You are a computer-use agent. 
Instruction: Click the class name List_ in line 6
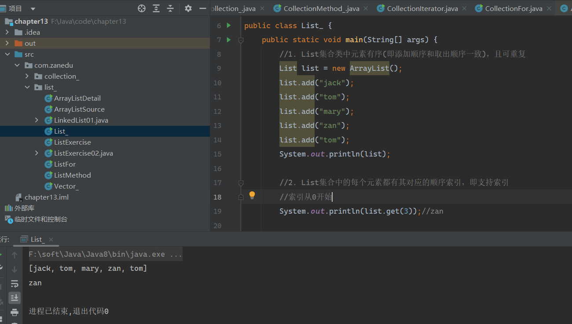(x=312, y=25)
